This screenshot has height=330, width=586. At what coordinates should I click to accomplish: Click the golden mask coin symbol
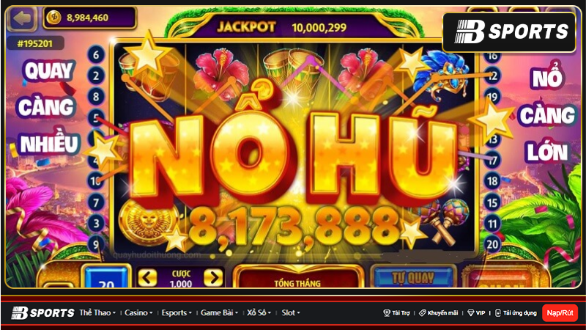pyautogui.click(x=149, y=222)
